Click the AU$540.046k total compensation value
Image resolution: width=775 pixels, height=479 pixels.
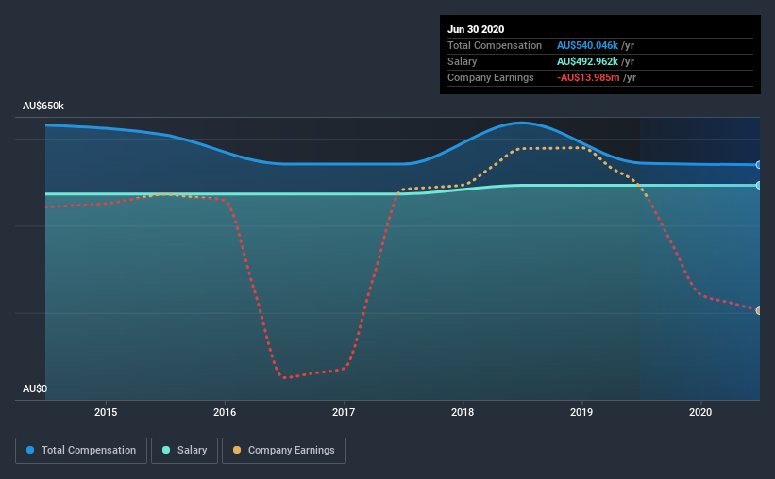pos(587,45)
